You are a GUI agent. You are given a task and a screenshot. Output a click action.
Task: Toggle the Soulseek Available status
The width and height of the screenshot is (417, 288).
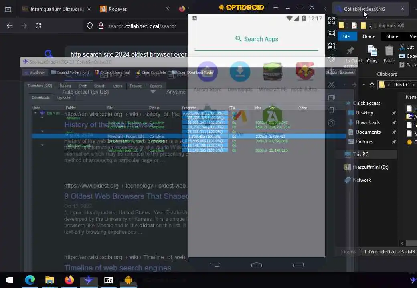pyautogui.click(x=35, y=72)
